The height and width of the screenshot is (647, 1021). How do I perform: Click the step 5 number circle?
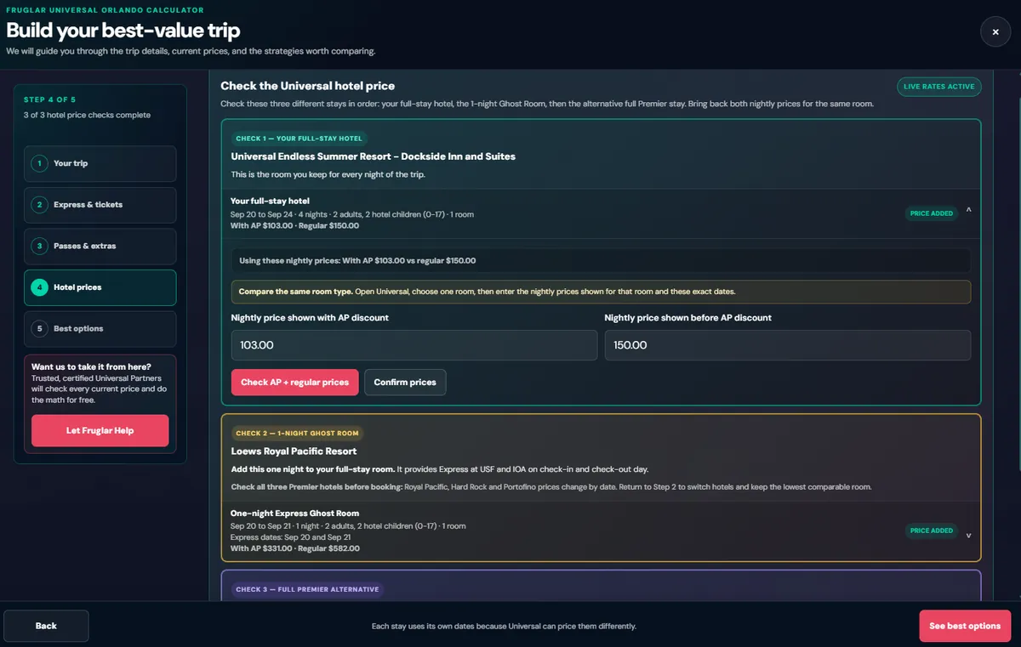39,328
